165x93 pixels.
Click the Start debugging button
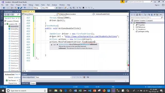click(x=60, y=8)
